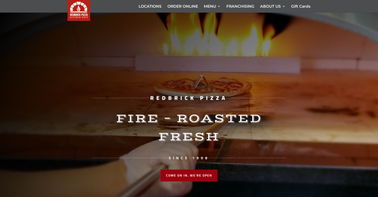Click the REDBRICK PIZZA subtitle text
This screenshot has width=378, height=197.
(x=188, y=98)
